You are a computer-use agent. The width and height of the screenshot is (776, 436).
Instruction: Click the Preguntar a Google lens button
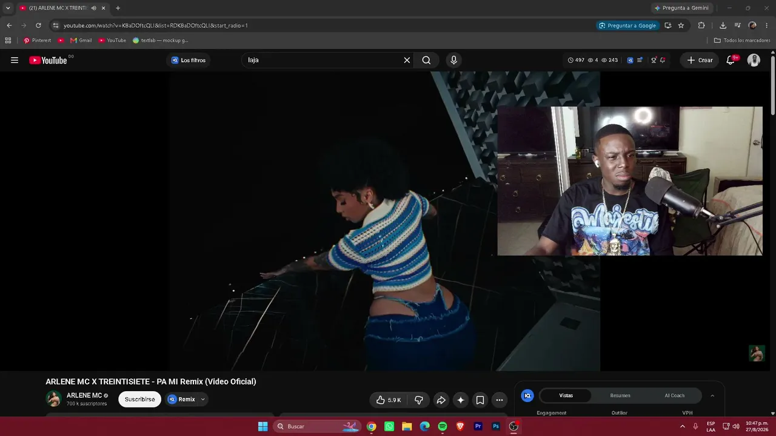click(x=627, y=25)
